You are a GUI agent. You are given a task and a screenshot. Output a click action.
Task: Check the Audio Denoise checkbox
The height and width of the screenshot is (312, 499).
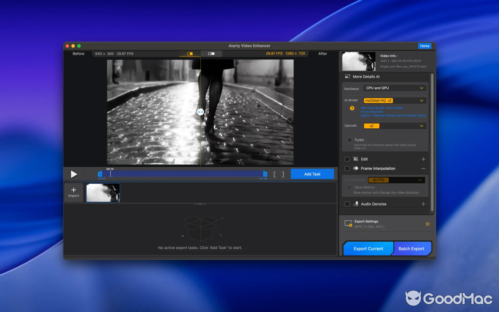pos(347,204)
